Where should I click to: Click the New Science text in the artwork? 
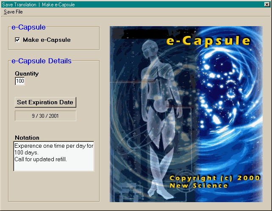199,186
